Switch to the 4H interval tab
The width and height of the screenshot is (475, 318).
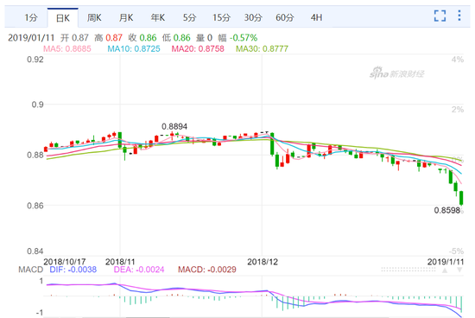click(x=316, y=17)
